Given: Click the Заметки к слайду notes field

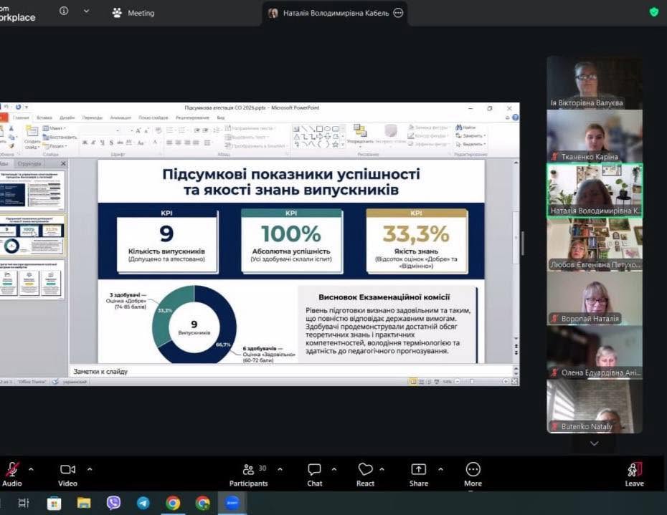Looking at the screenshot, I should click(291, 371).
